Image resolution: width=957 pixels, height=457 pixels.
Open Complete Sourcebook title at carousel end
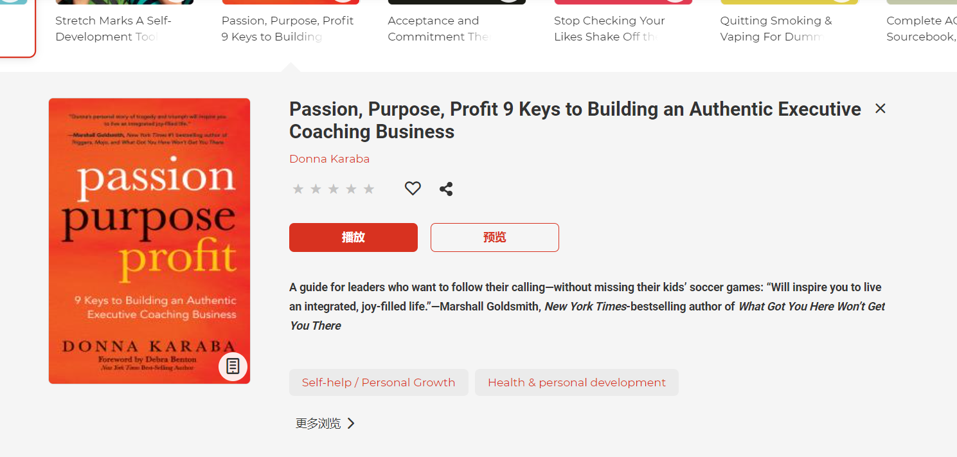(922, 29)
